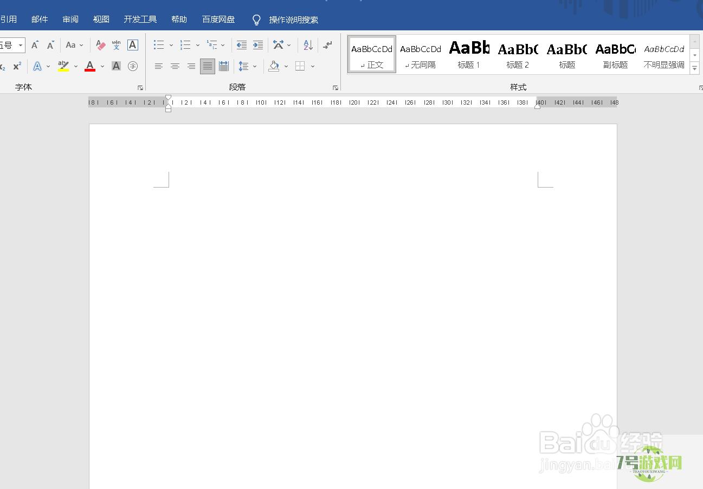Clear all formatting with eraser icon

(x=100, y=45)
